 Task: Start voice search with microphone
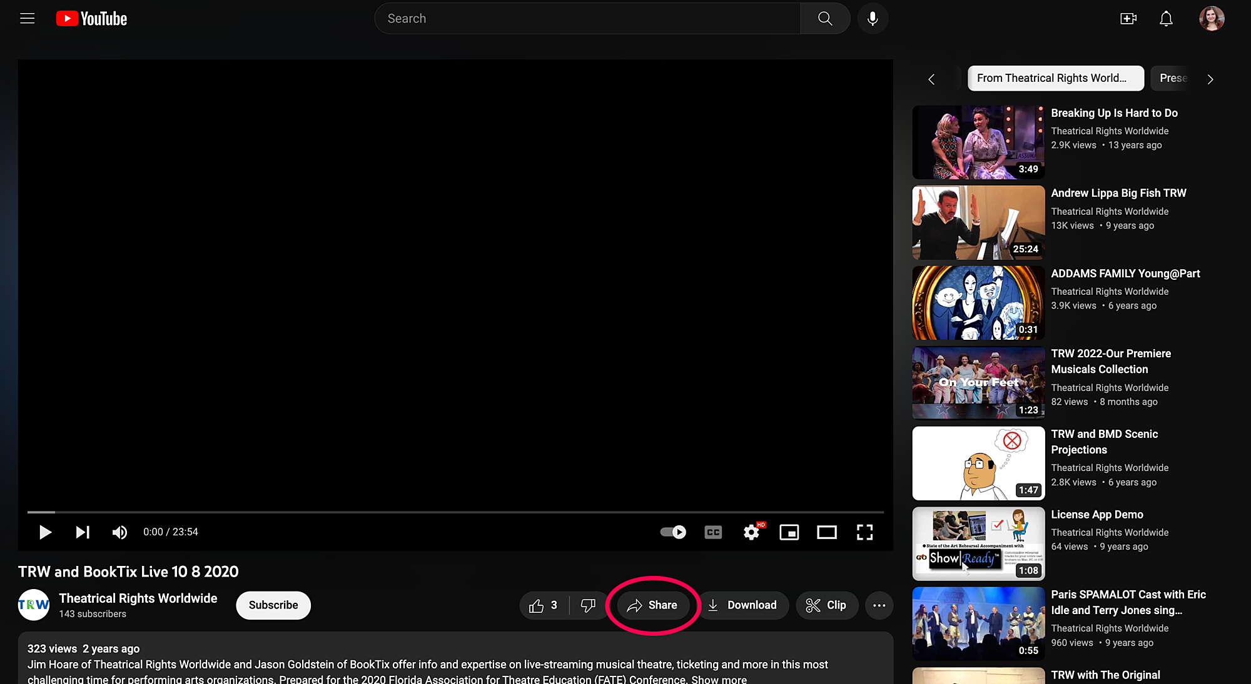coord(873,19)
